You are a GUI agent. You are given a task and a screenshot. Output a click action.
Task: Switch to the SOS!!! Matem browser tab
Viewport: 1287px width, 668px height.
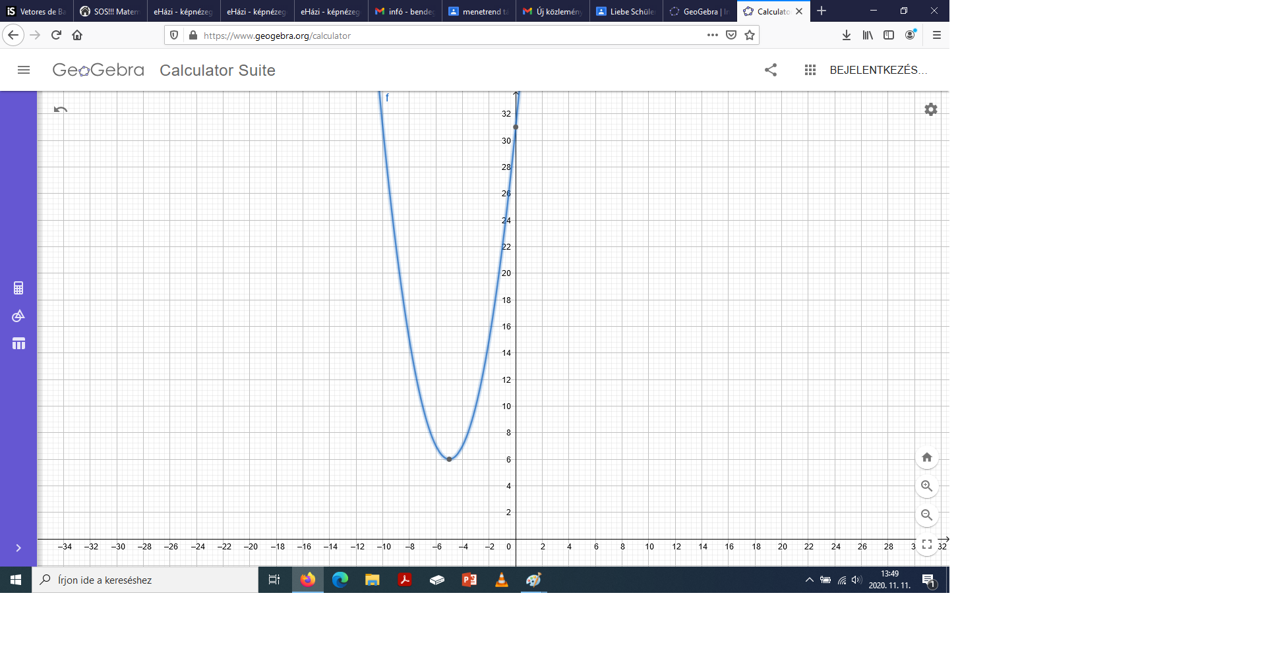[109, 11]
